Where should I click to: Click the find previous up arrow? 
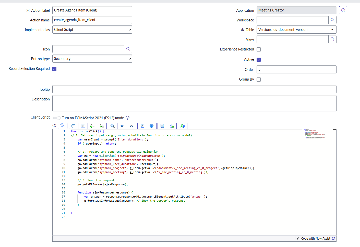tap(131, 126)
